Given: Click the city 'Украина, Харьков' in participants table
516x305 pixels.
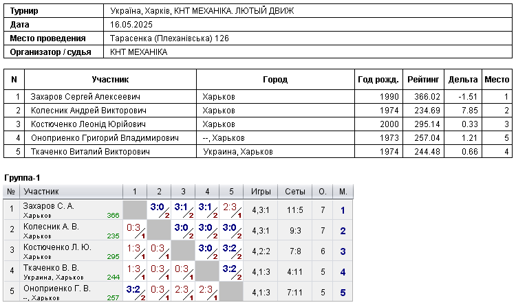Looking at the screenshot, I should [x=238, y=152].
